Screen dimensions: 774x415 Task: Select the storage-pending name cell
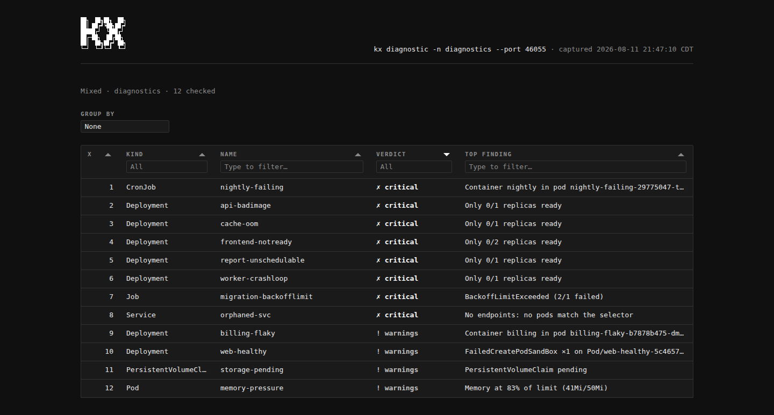tap(252, 370)
